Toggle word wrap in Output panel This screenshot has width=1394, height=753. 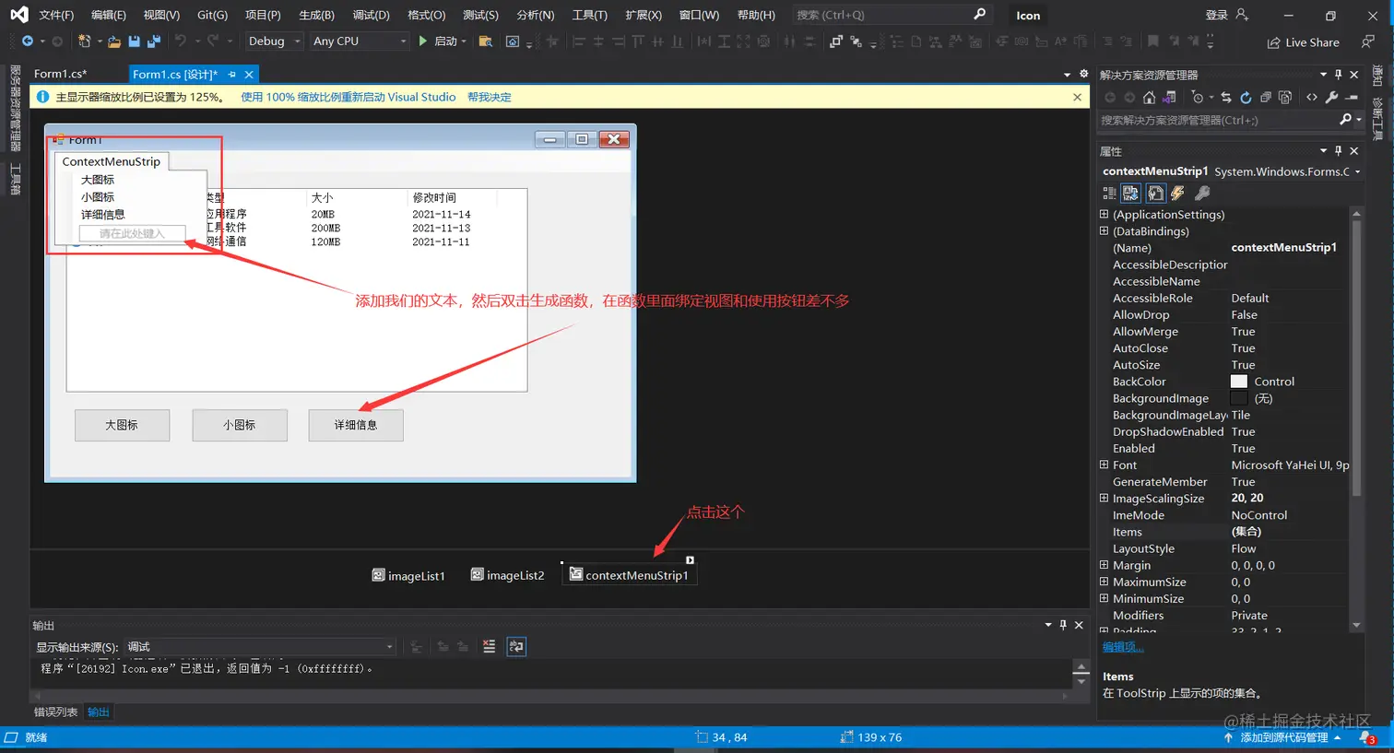point(516,647)
